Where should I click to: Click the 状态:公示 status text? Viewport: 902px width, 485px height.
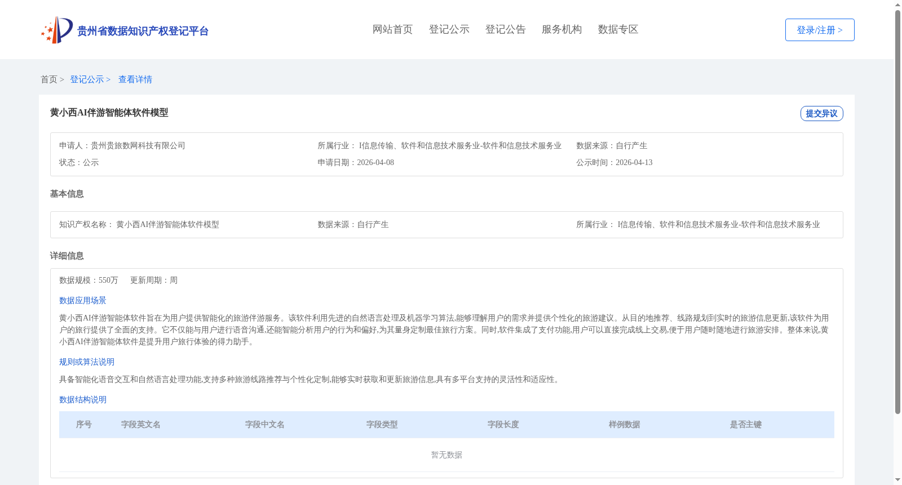[x=79, y=163]
